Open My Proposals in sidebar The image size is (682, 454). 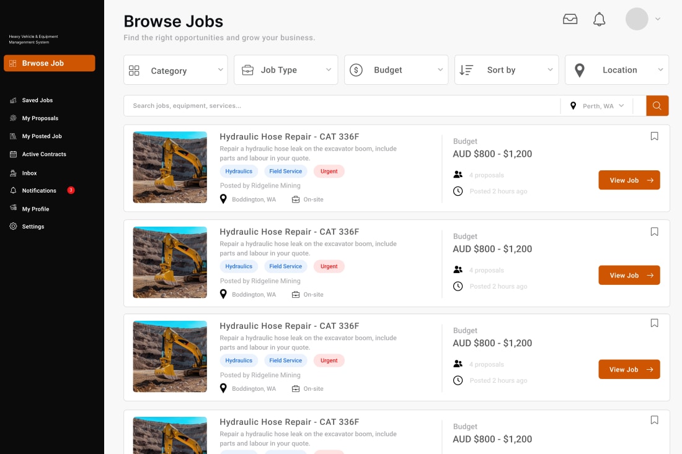(40, 118)
